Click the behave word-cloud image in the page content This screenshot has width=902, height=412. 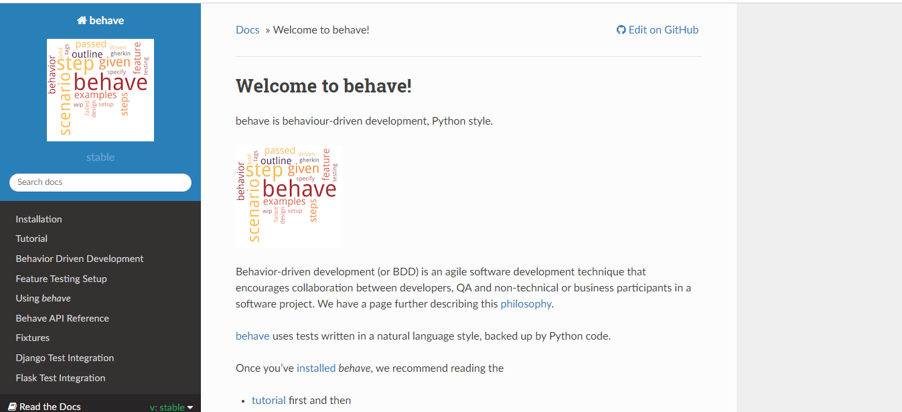coord(289,196)
